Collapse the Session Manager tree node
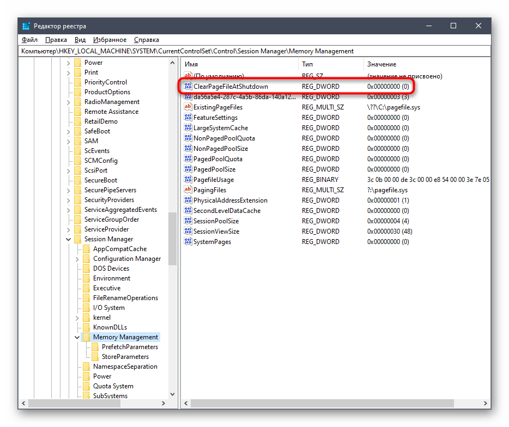The height and width of the screenshot is (427, 509). [69, 239]
